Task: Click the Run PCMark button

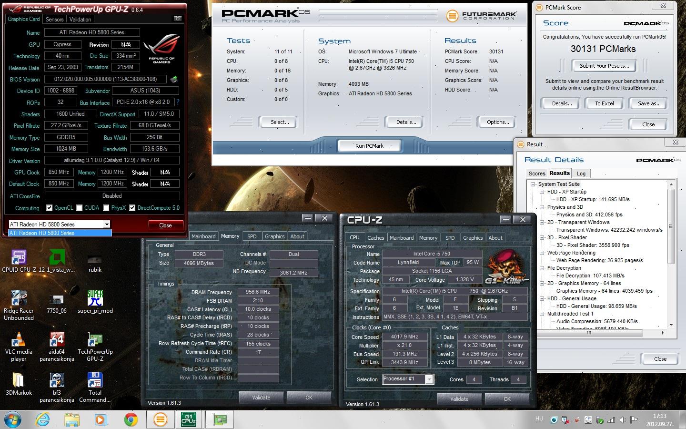Action: [x=369, y=146]
